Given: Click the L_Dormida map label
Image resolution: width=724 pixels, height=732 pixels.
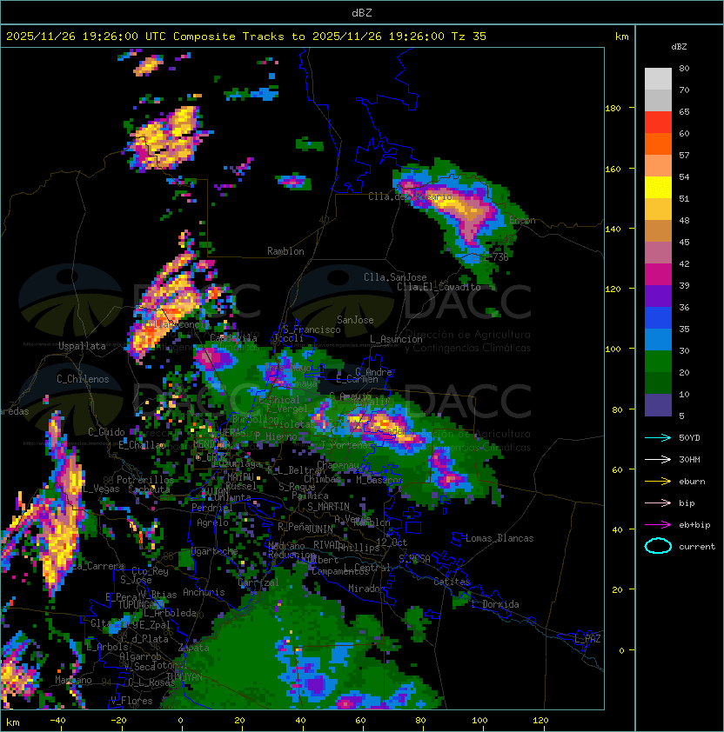Looking at the screenshot, I should pos(495,604).
